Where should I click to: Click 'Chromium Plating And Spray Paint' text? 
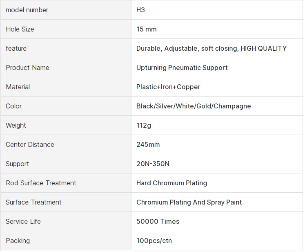tap(189, 202)
